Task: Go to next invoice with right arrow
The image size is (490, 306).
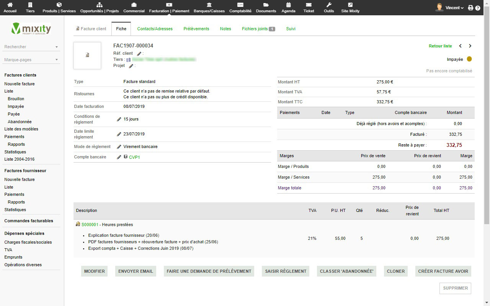Action: (470, 46)
